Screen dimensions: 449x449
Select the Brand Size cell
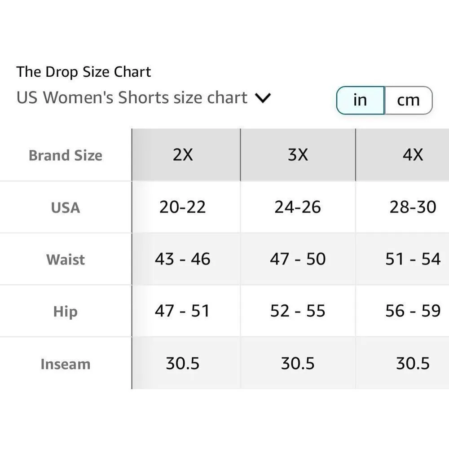coord(65,155)
